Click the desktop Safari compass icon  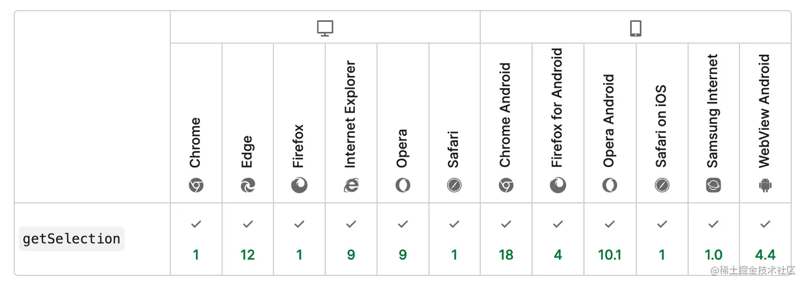tap(454, 185)
